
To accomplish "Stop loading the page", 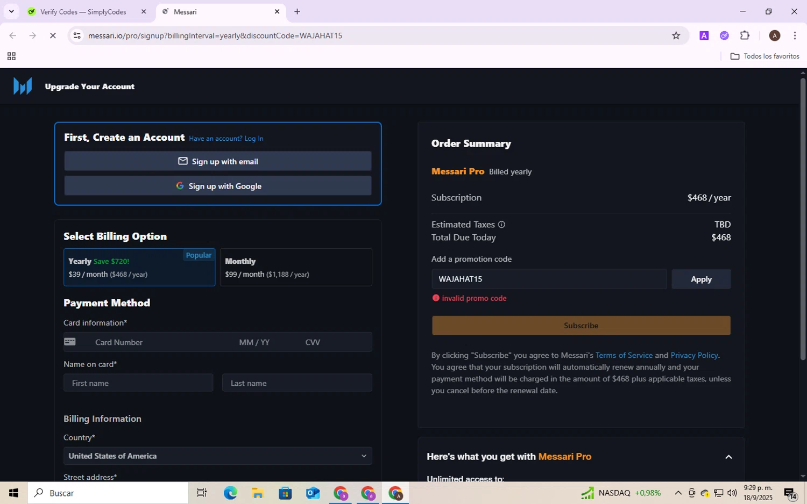I will 53,35.
